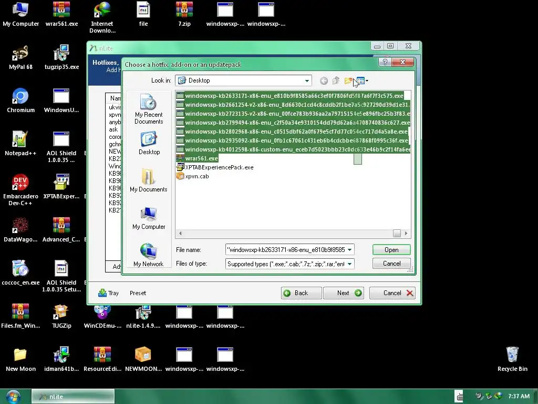Send nLite to Tray
This screenshot has width=538, height=404.
(108, 293)
